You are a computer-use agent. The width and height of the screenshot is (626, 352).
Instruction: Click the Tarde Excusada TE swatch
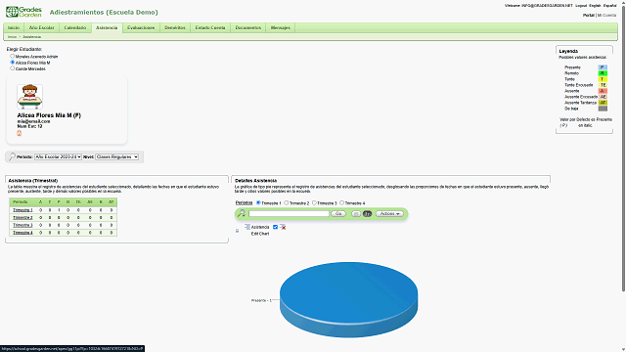(x=603, y=85)
